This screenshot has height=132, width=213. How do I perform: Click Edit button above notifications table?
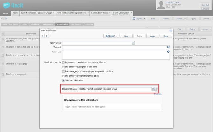coord(179,29)
